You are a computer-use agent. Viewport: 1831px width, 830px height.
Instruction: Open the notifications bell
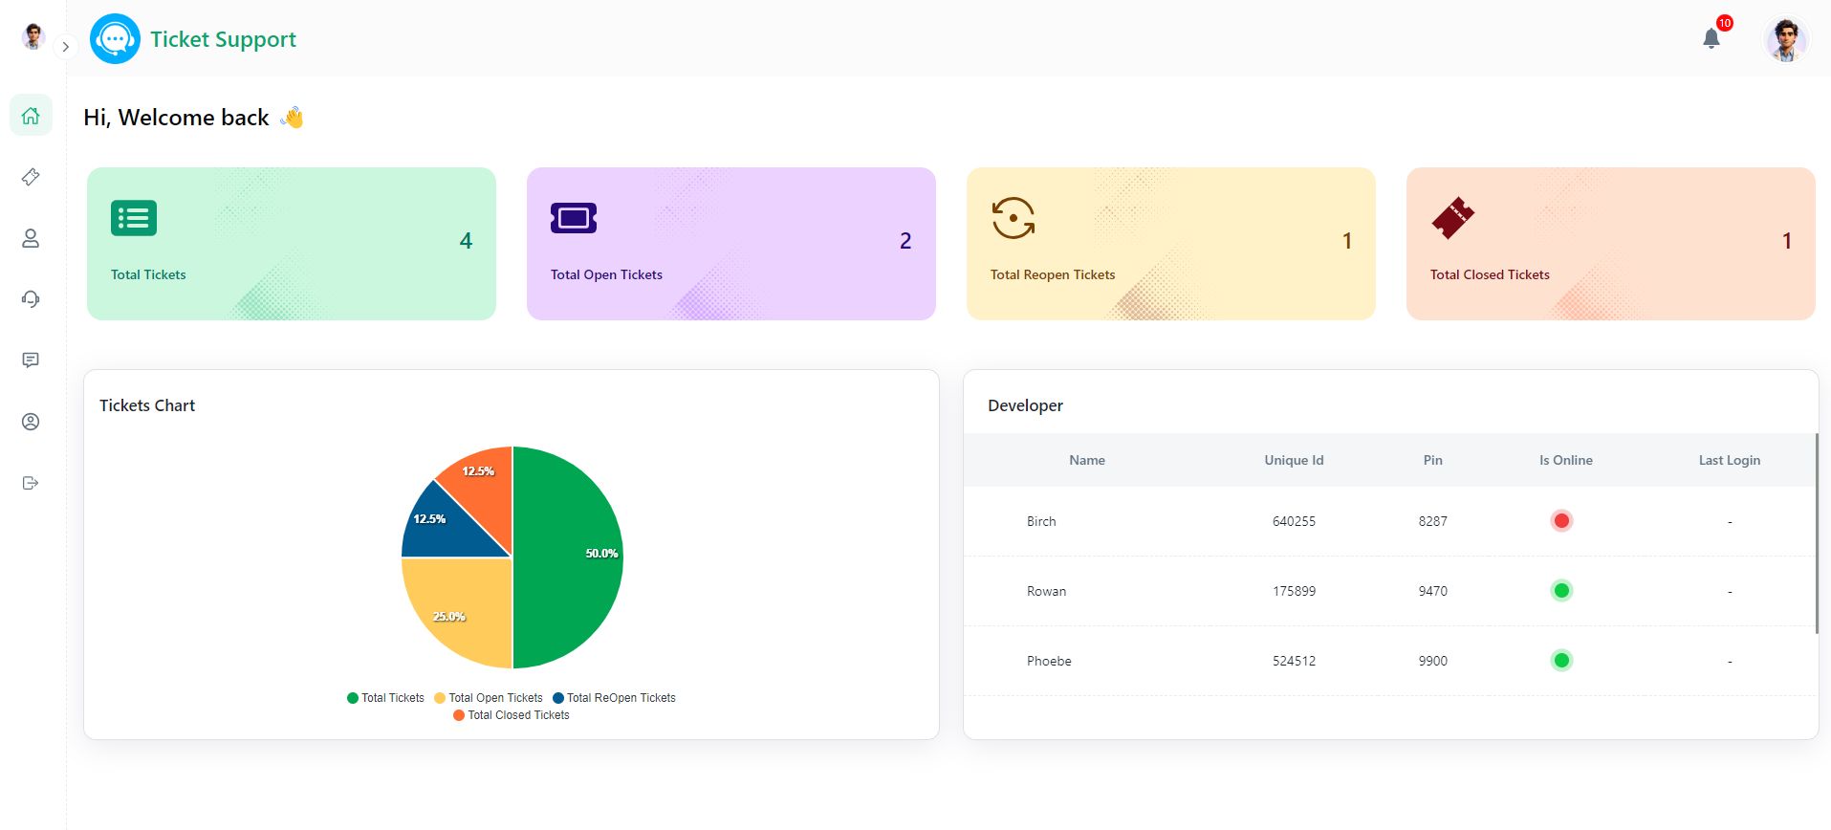(x=1711, y=38)
